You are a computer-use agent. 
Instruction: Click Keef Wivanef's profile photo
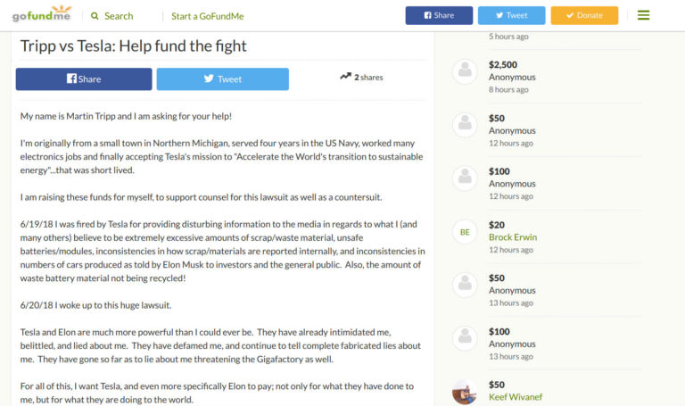tap(465, 392)
